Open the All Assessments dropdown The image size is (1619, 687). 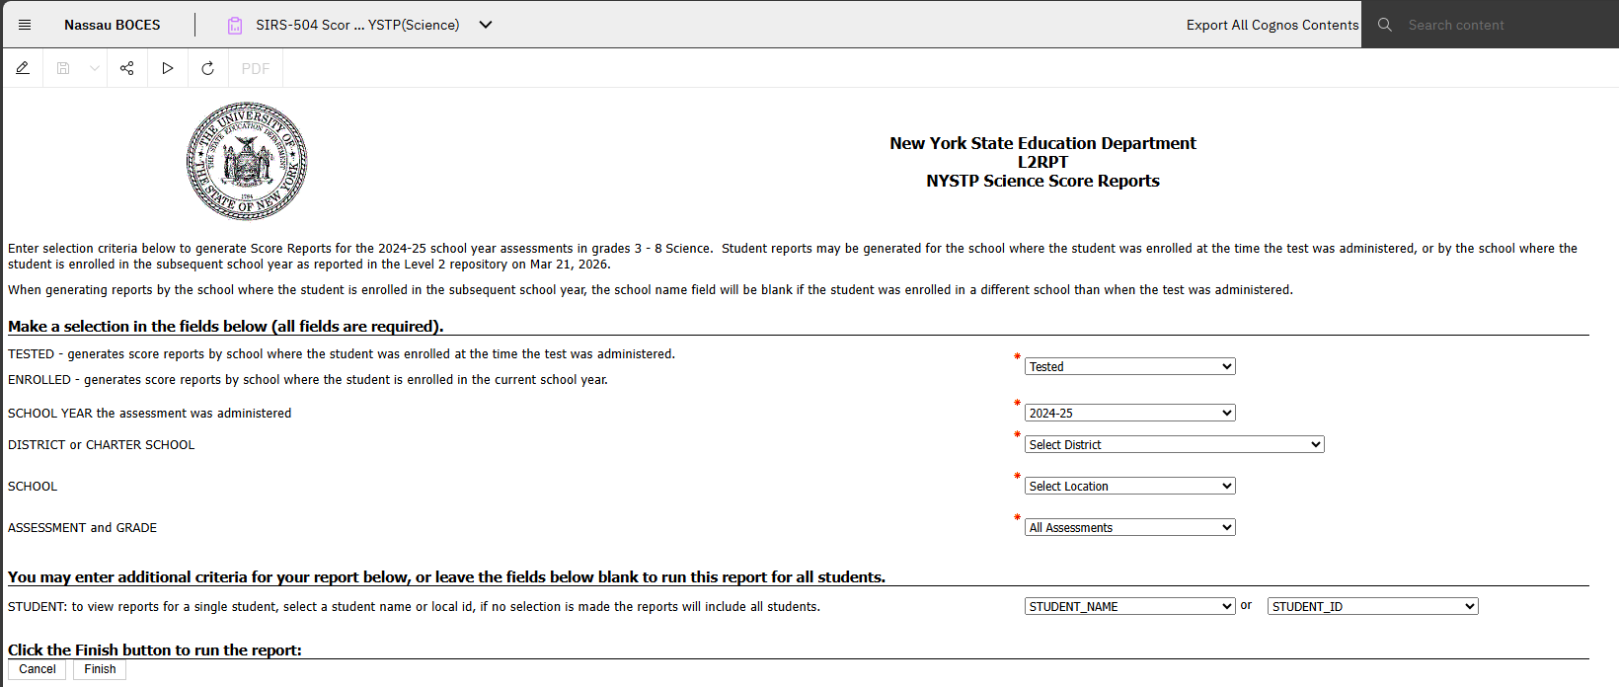1130,527
